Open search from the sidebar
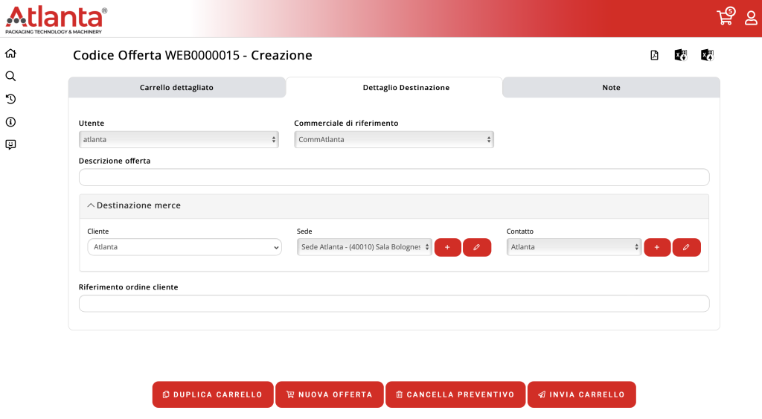 [10, 77]
